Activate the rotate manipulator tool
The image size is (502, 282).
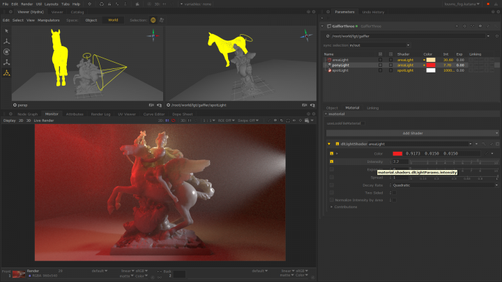coord(6,52)
